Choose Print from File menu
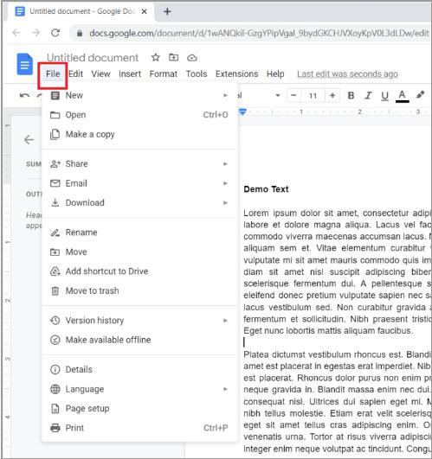Viewport: 432px width, 459px height. tap(139, 428)
